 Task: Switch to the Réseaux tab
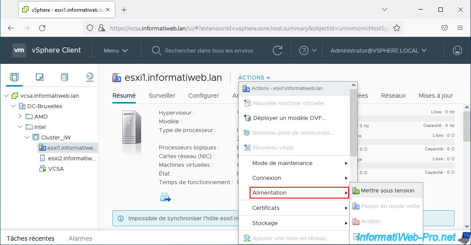pos(393,96)
